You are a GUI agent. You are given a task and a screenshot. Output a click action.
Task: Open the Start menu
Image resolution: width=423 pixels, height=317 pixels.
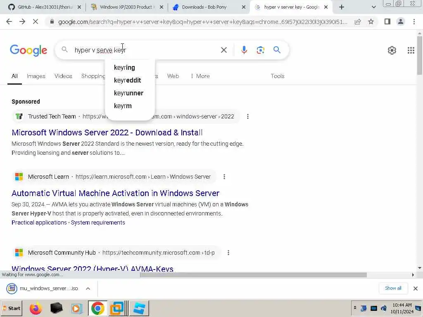(11, 308)
